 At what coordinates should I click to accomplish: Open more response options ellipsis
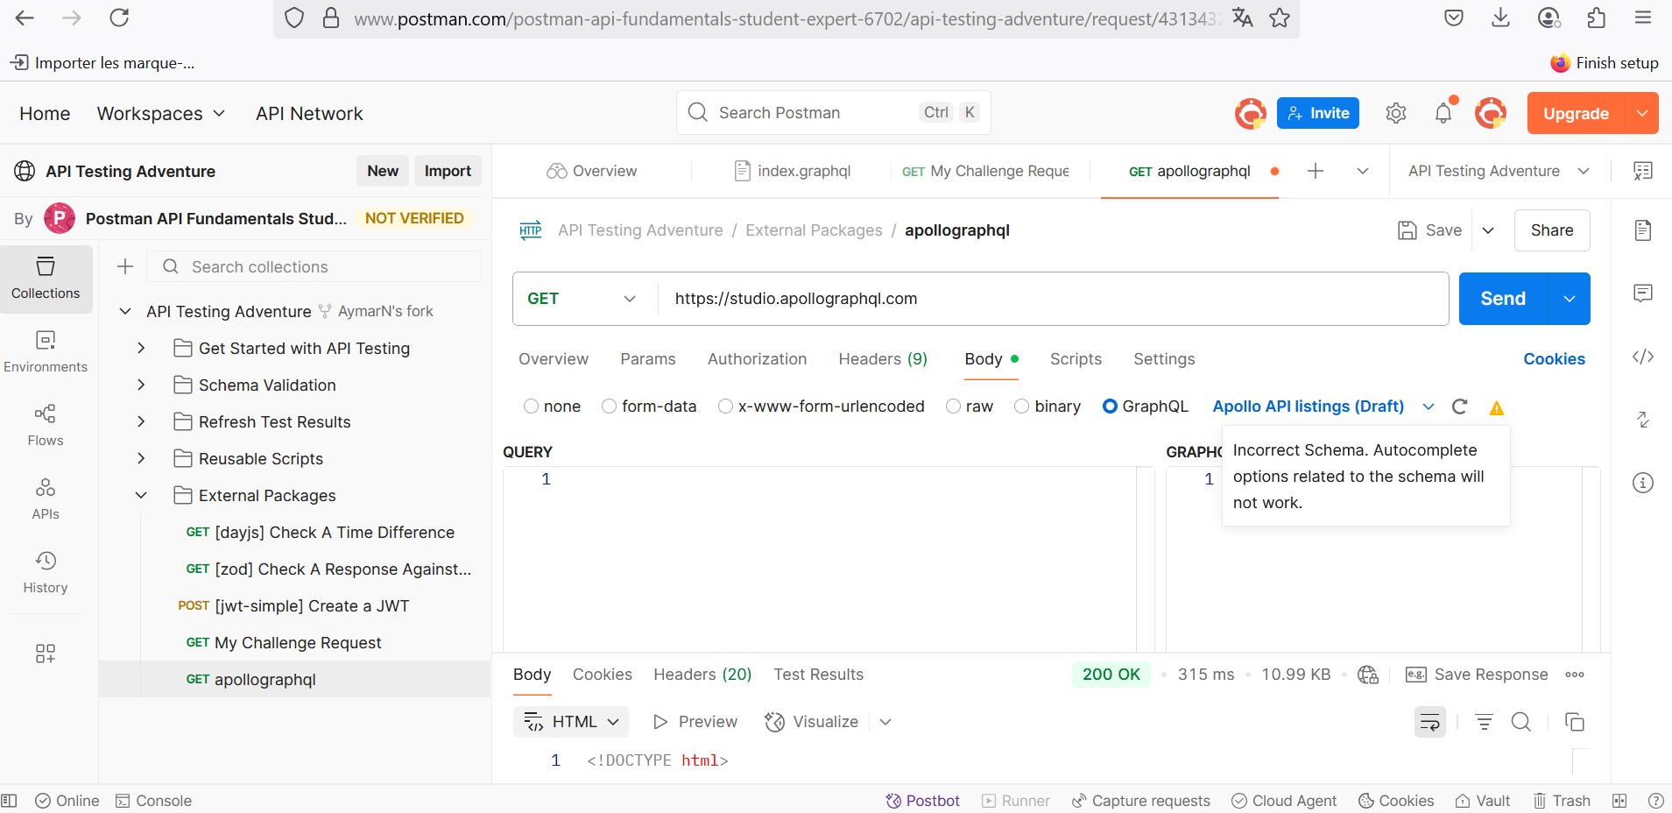pos(1575,675)
